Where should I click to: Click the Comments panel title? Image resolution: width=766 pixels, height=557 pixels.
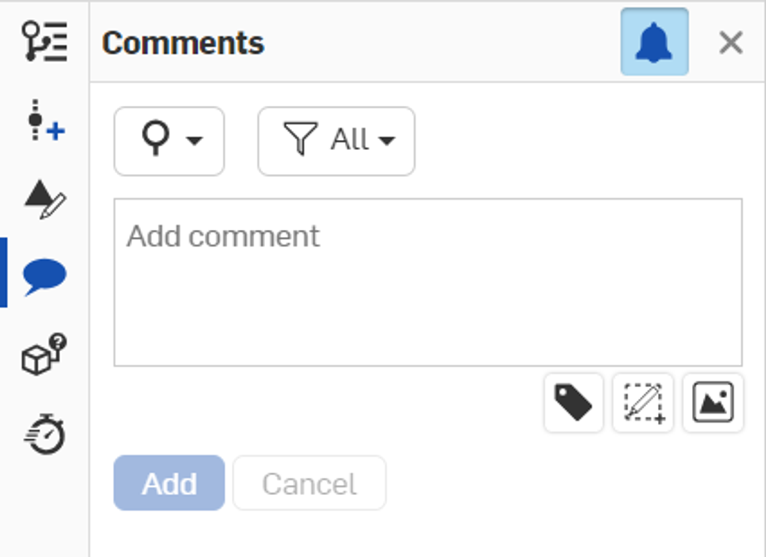click(x=183, y=42)
